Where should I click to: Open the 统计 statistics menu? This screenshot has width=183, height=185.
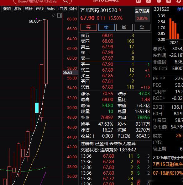click(29, 9)
